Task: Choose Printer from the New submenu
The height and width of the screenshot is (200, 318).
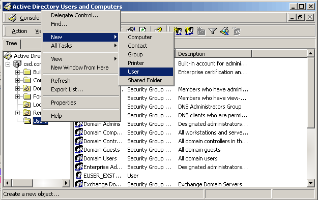Action: (x=146, y=63)
